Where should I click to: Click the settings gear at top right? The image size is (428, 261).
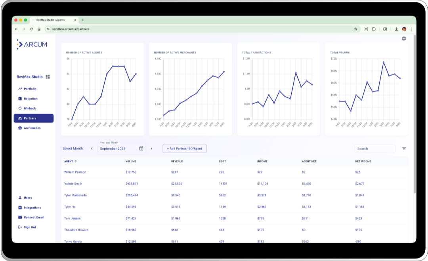point(404,38)
